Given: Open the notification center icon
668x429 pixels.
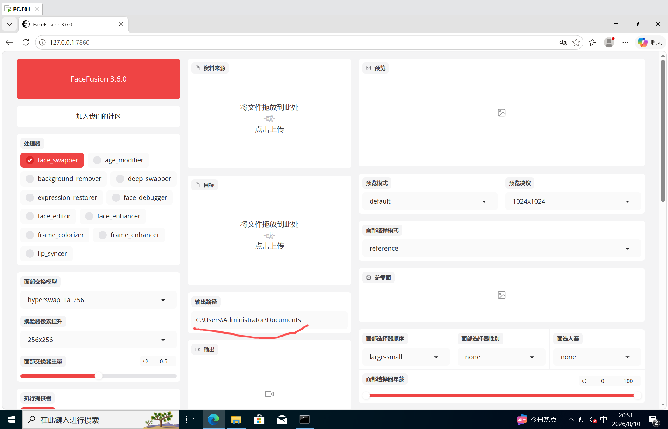Looking at the screenshot, I should (x=653, y=420).
